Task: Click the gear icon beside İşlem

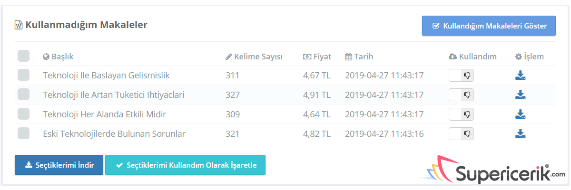Action: [518, 57]
